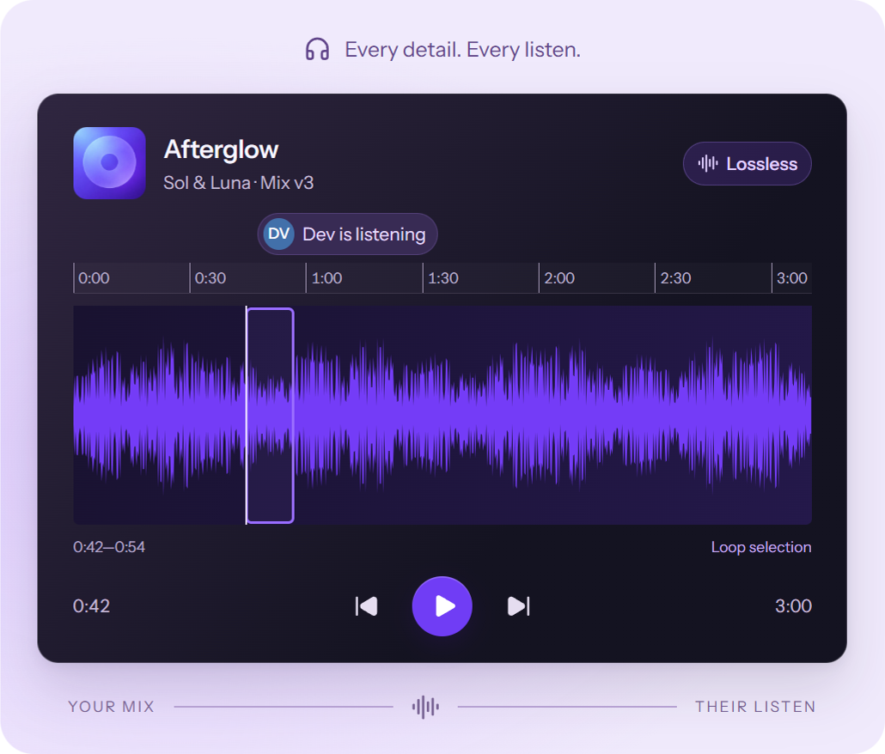
Task: Click the Lossless quality badge
Action: pyautogui.click(x=748, y=163)
